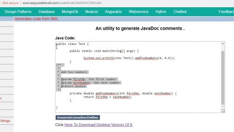Open the Chatbot menu item

(180, 12)
